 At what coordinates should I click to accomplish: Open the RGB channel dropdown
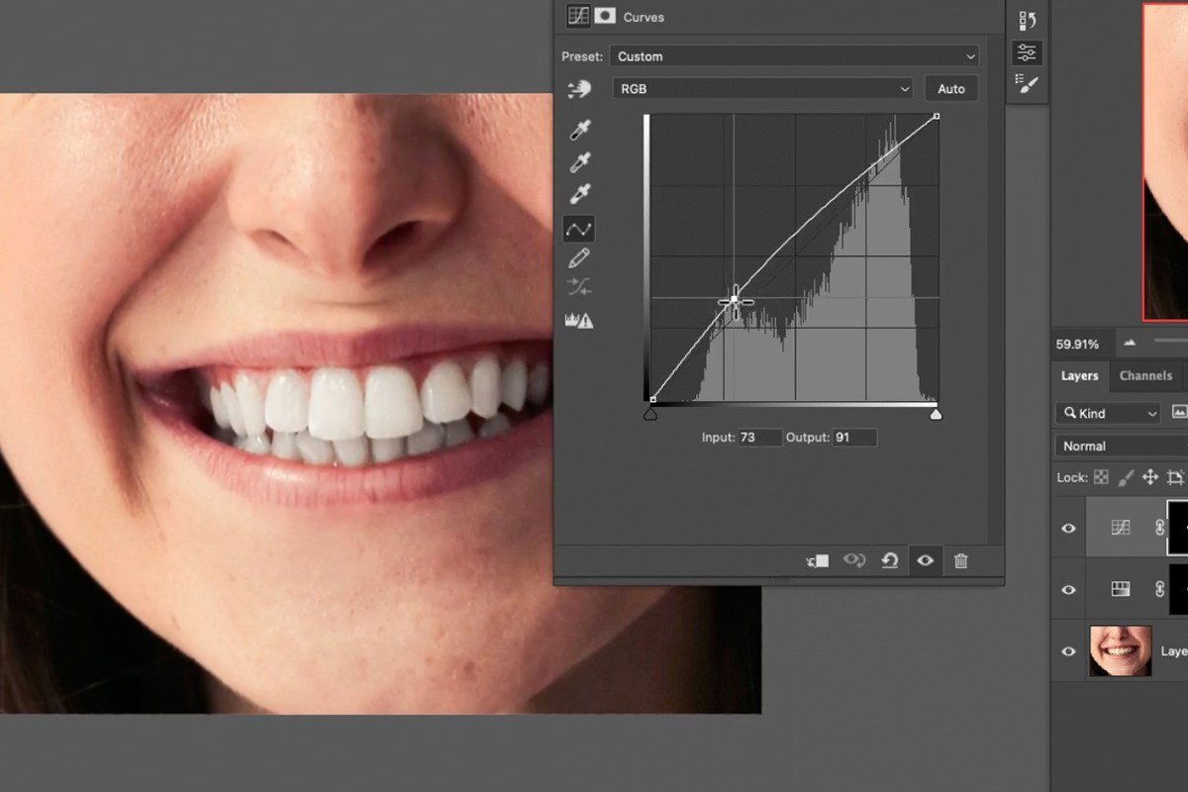point(763,89)
